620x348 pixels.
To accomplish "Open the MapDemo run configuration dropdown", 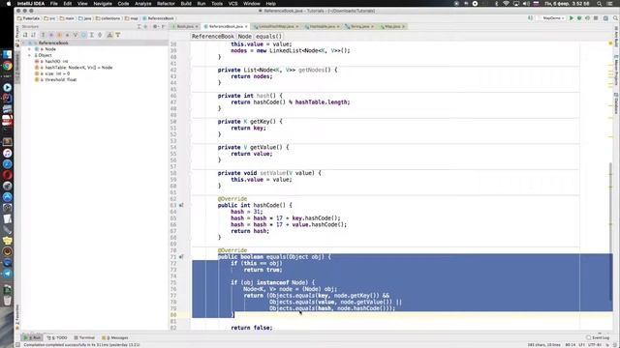I will (x=551, y=18).
